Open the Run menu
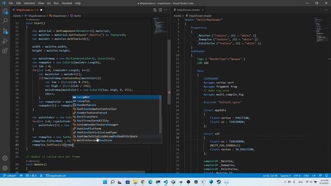This screenshot has height=186, width=331. pyautogui.click(x=56, y=3)
